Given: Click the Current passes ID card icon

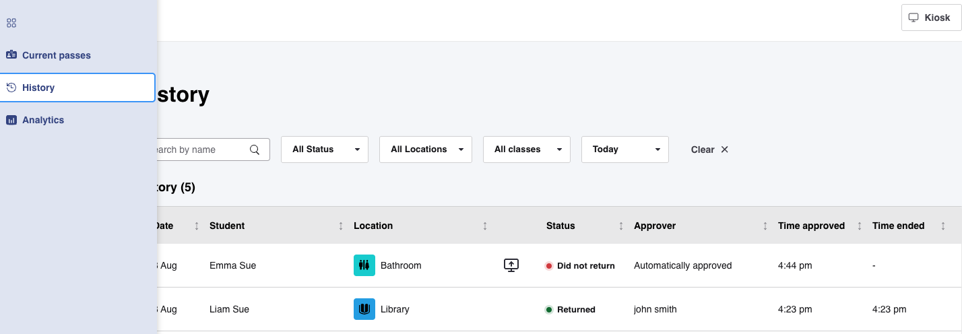Looking at the screenshot, I should [11, 55].
